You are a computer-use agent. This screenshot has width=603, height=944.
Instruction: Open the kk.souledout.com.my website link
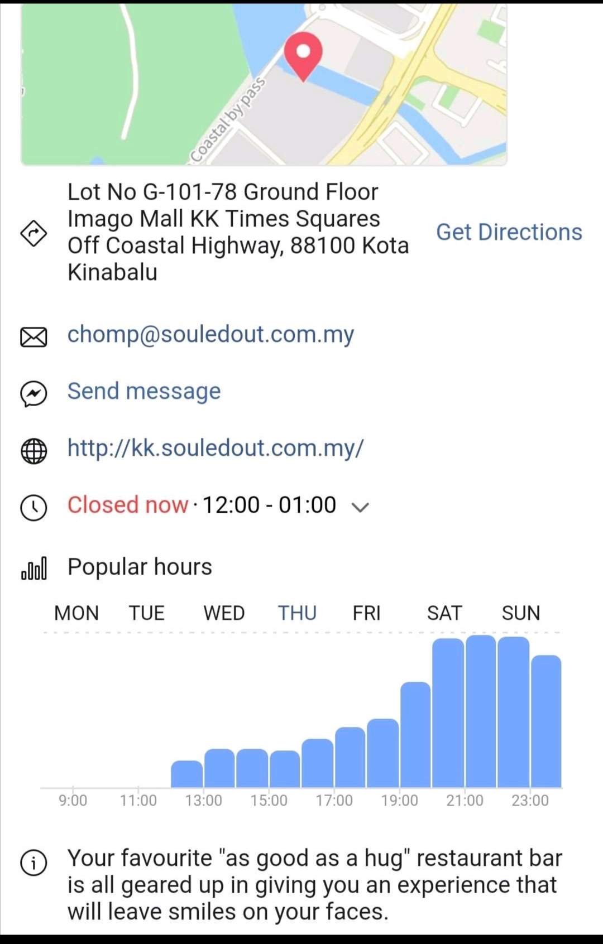pos(216,448)
